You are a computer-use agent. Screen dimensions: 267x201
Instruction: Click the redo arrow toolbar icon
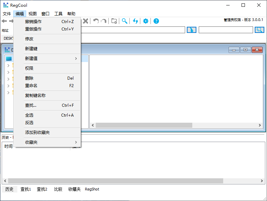104,21
